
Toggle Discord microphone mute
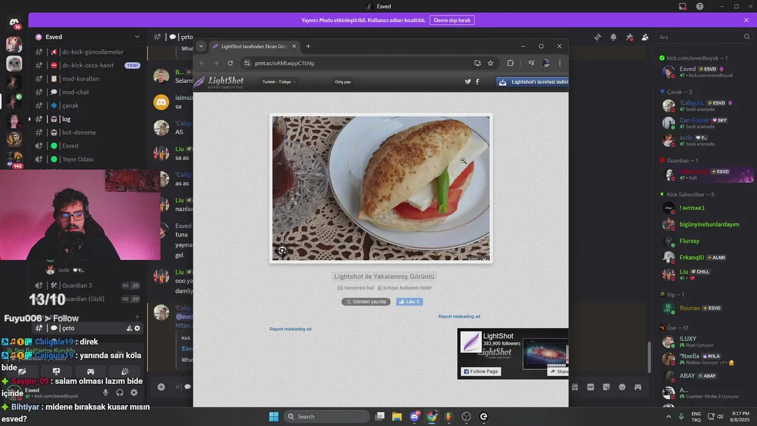106,392
